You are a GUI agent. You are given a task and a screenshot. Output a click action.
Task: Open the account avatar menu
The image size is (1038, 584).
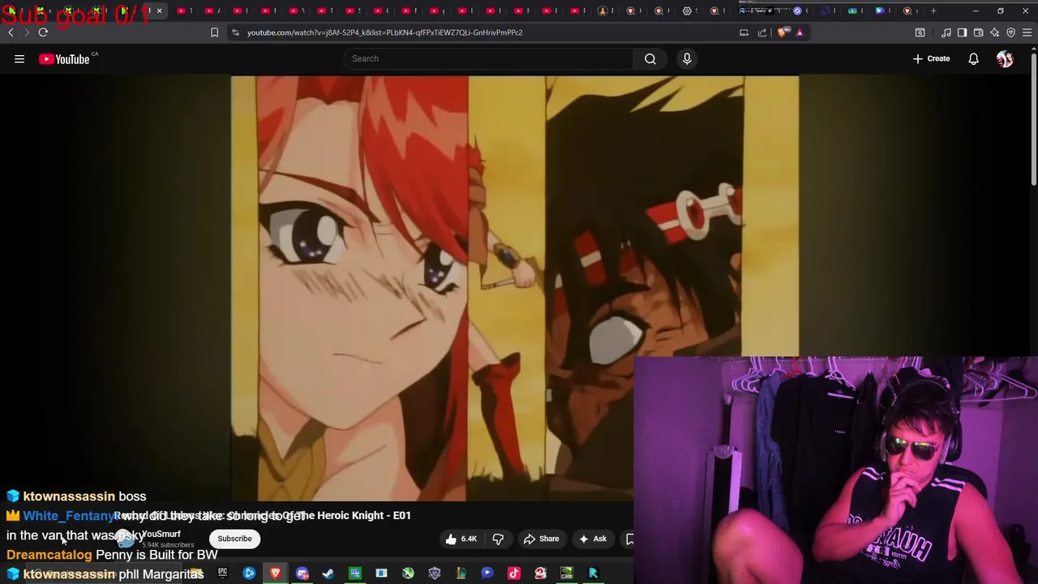tap(1005, 58)
